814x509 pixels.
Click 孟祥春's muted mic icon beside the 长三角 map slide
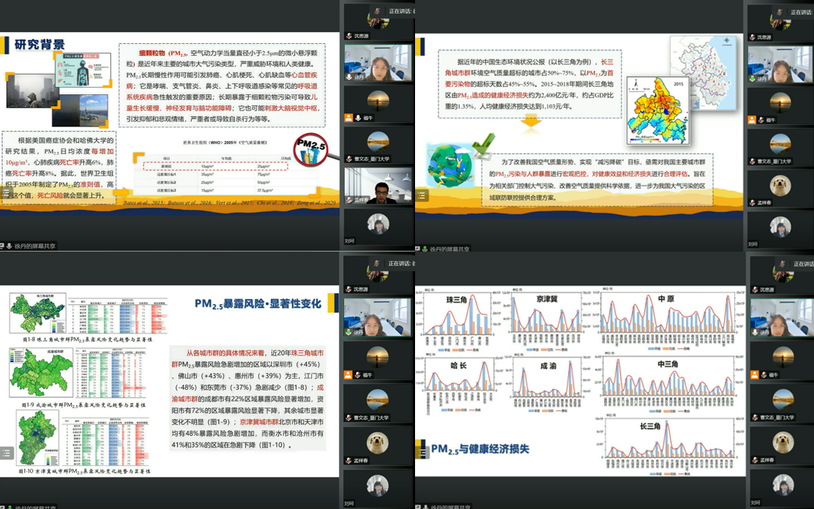[753, 203]
